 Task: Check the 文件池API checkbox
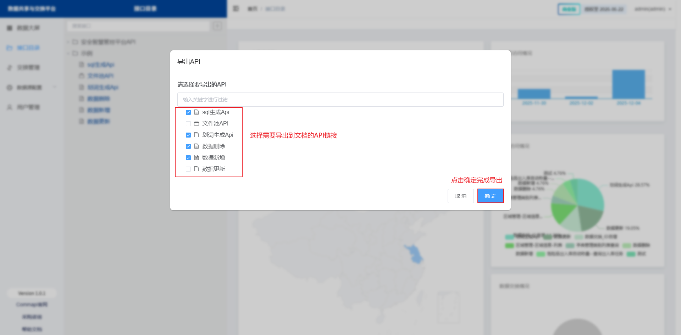pos(188,124)
